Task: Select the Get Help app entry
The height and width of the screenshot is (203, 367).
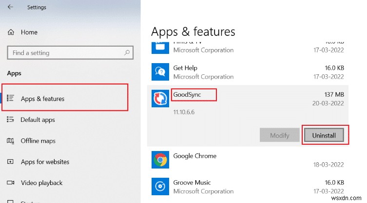Action: point(248,72)
